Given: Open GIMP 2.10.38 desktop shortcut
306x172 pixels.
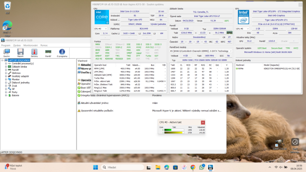Looking at the screenshot, I should (x=280, y=144).
